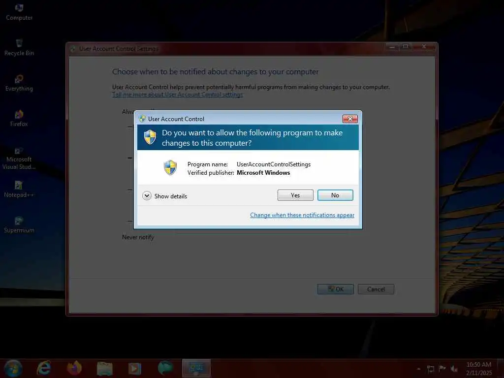Click OK in User Account Control Settings window
The width and height of the screenshot is (504, 378).
pos(336,289)
